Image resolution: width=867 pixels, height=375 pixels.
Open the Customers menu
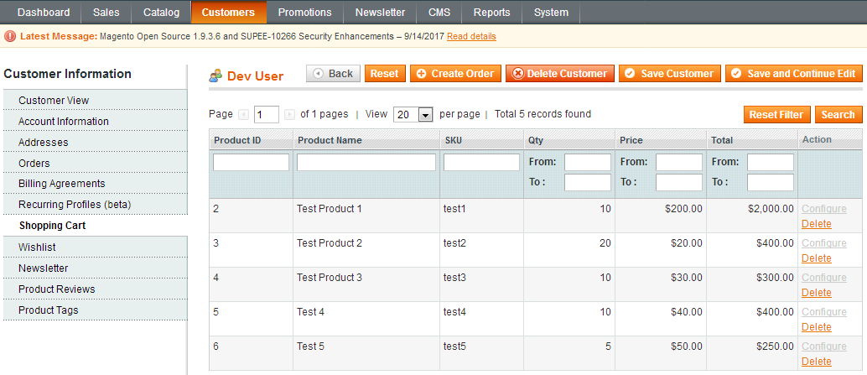pyautogui.click(x=228, y=12)
